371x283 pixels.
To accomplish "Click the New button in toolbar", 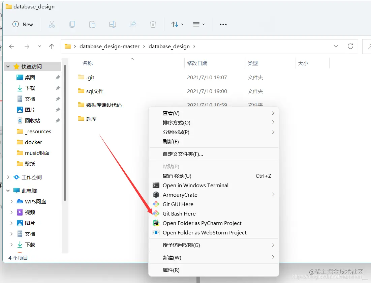I will click(23, 24).
